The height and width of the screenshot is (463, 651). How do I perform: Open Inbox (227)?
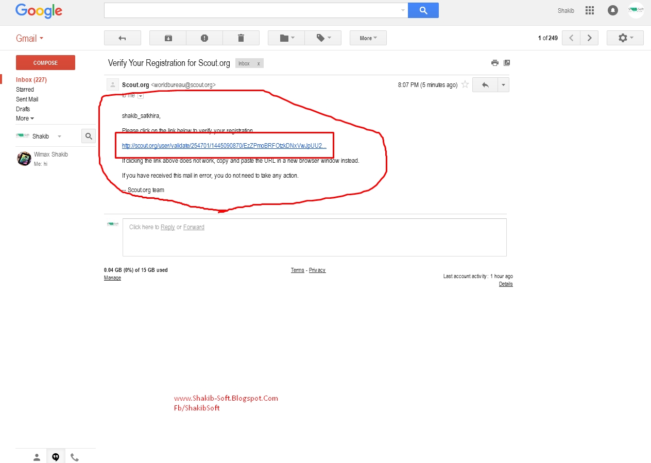coord(31,80)
